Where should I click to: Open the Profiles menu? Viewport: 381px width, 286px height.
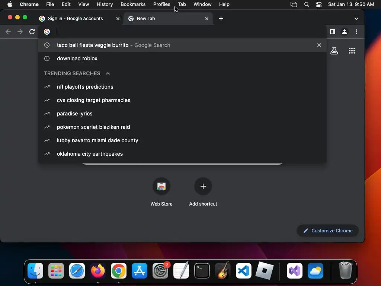point(162,4)
